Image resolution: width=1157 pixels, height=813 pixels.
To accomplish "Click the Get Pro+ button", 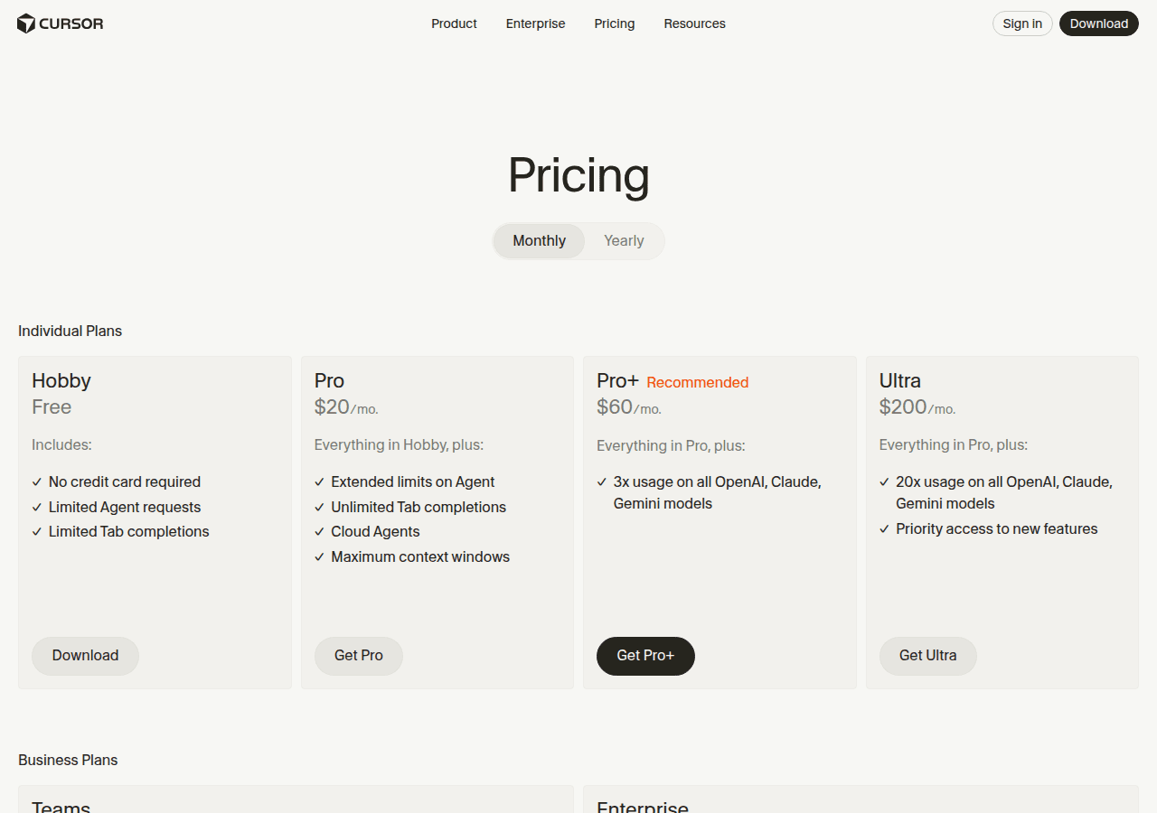I will [x=644, y=656].
